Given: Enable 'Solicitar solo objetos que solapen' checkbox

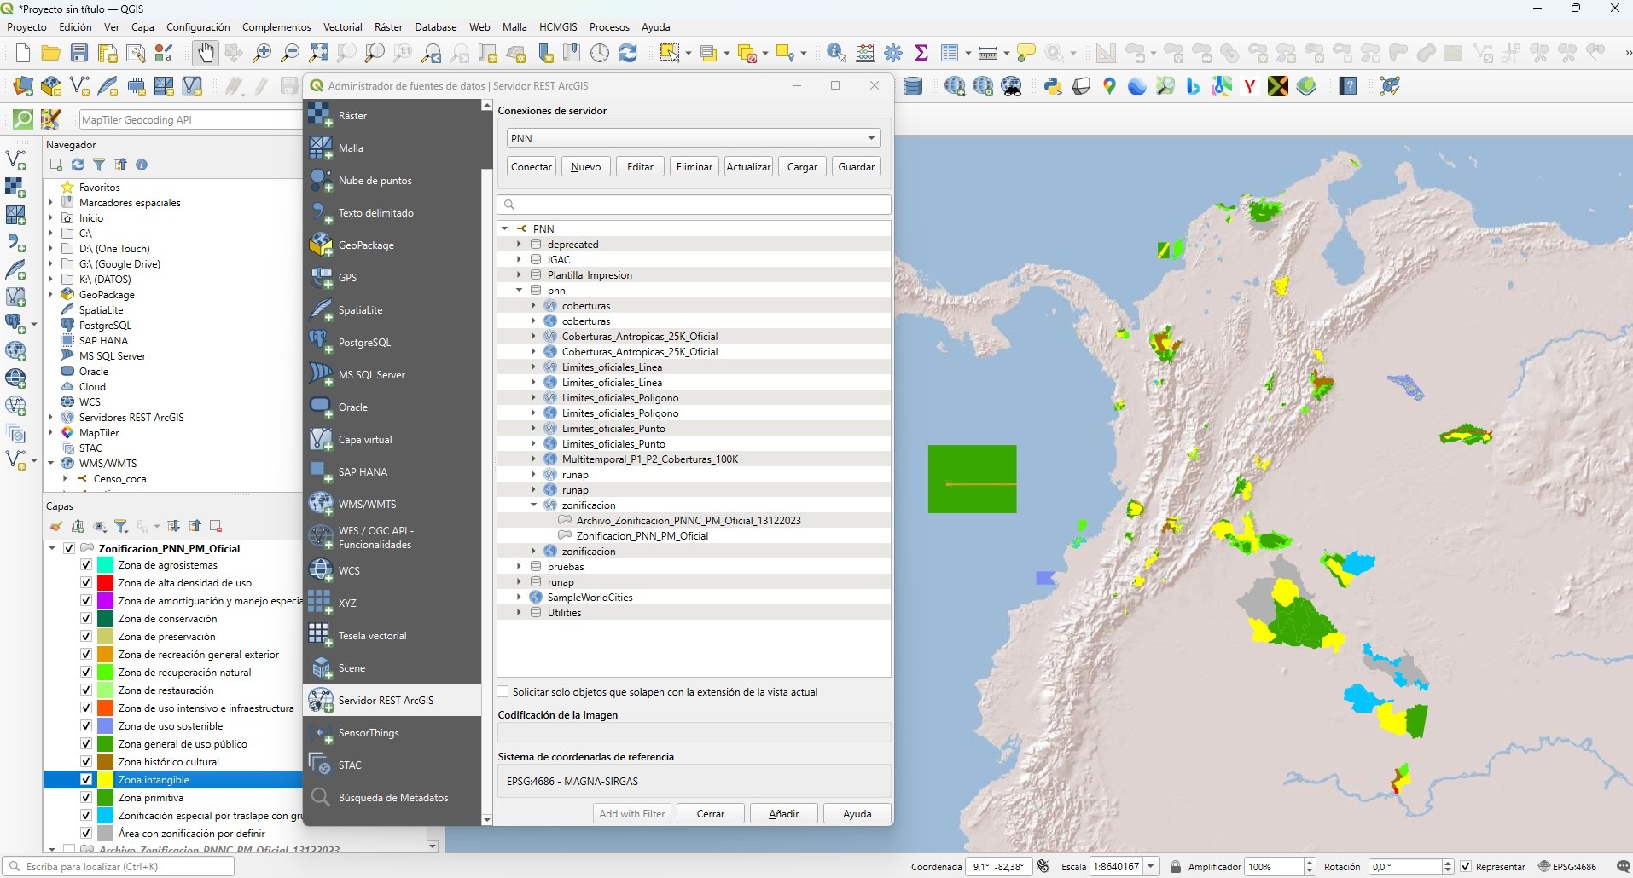Looking at the screenshot, I should [x=503, y=691].
